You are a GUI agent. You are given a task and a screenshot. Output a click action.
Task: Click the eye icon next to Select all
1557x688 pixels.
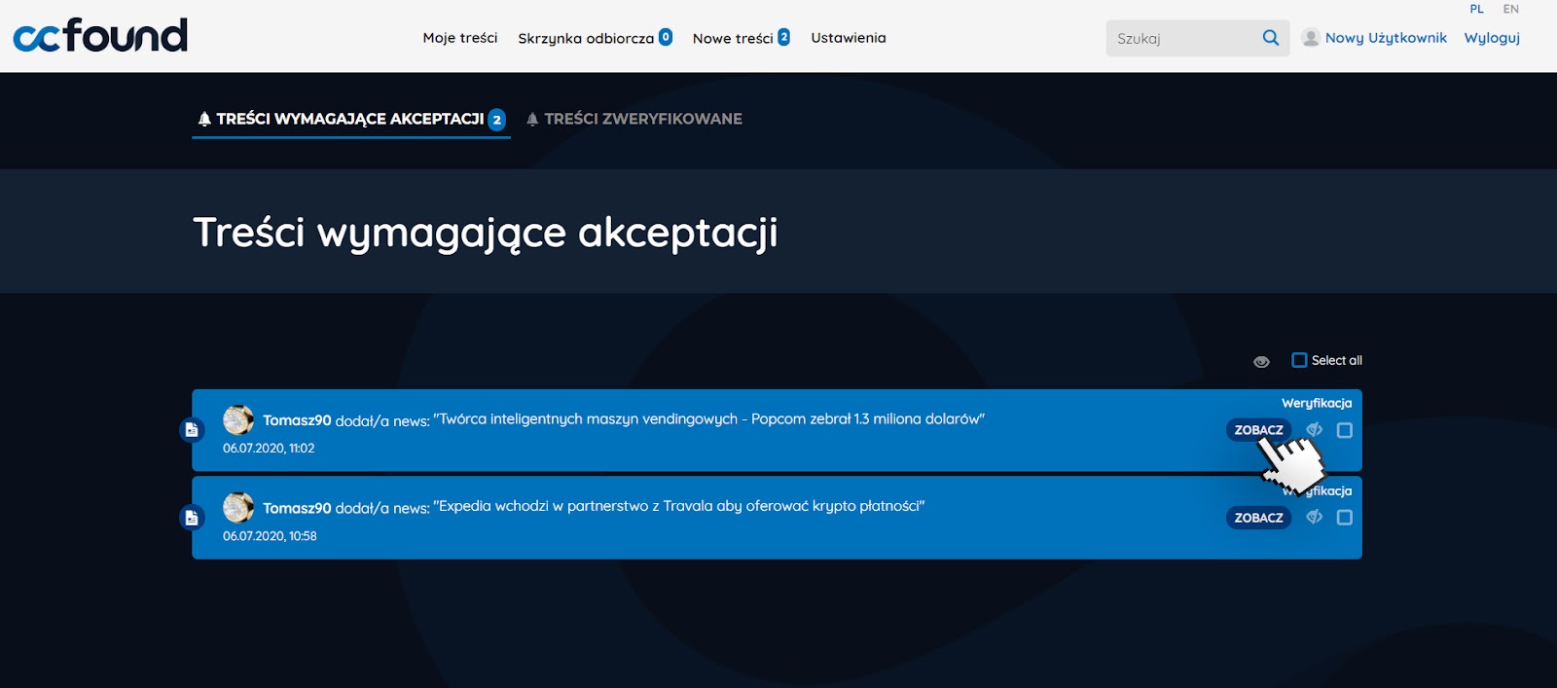tap(1261, 361)
